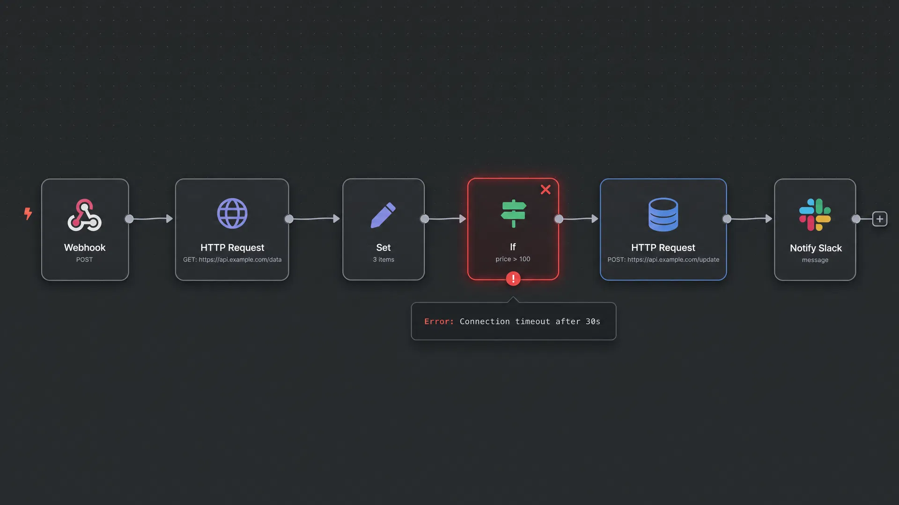
Task: Click the blue database HTTP Request icon
Action: 663,215
